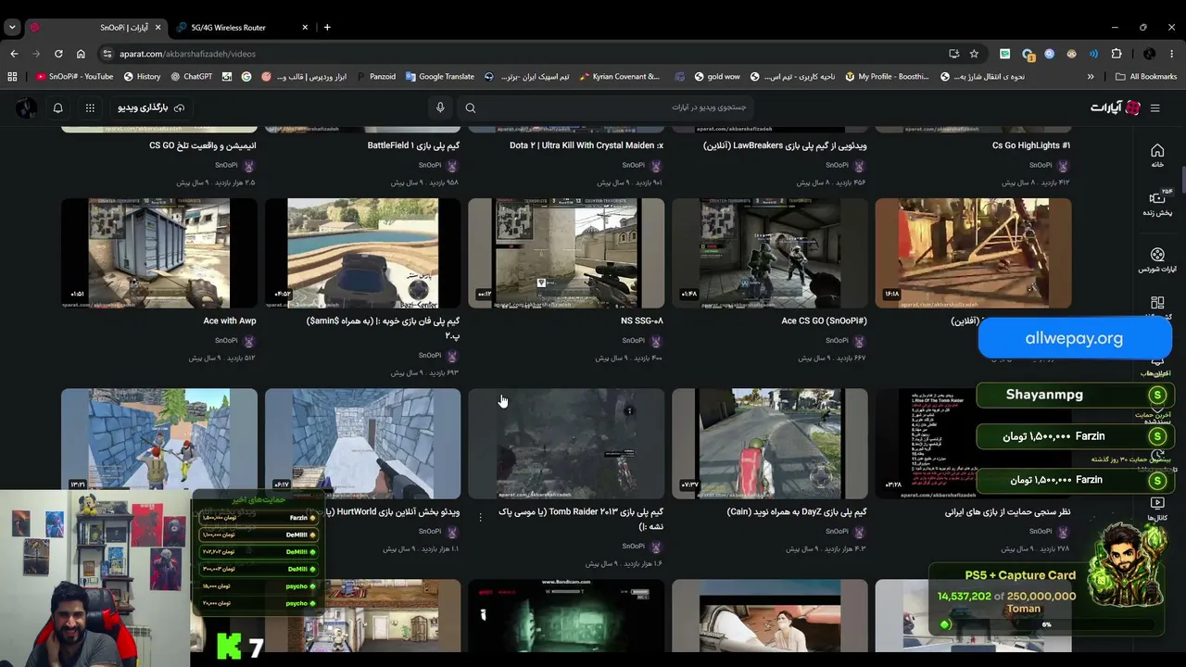Screen dimensions: 1186x667
Task: Show the hidden bookmarks overflow chevron
Action: tap(1091, 77)
